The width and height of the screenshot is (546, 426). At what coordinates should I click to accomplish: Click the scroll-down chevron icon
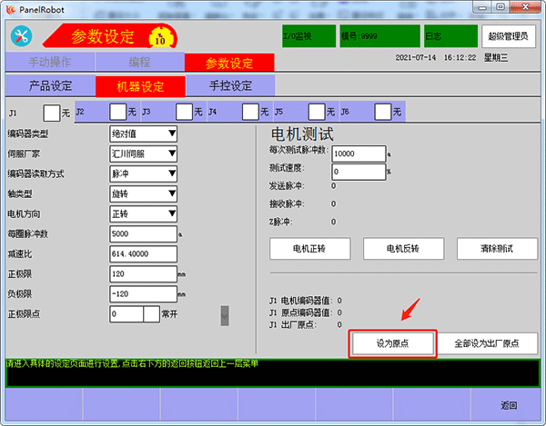coord(223,314)
